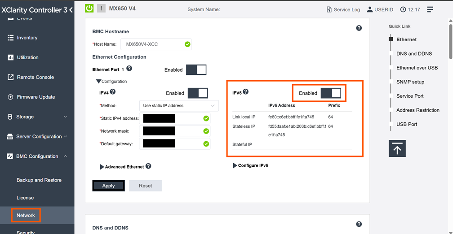
Task: Open the USERID account menu
Action: point(381,9)
